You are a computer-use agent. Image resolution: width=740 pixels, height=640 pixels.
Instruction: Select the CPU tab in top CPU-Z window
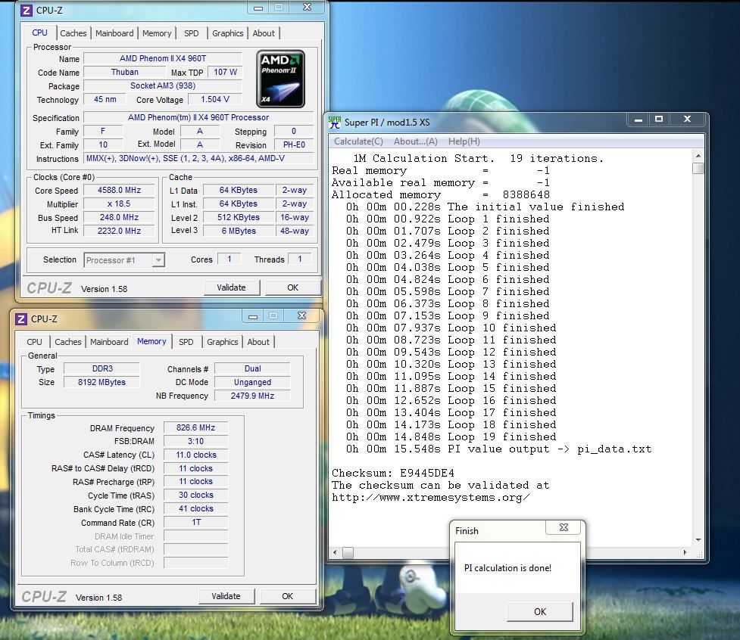coord(39,33)
